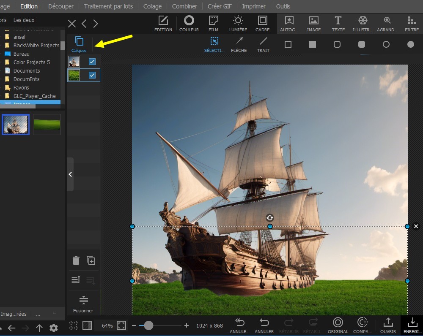Select the filled square shape
The height and width of the screenshot is (336, 423).
point(313,44)
